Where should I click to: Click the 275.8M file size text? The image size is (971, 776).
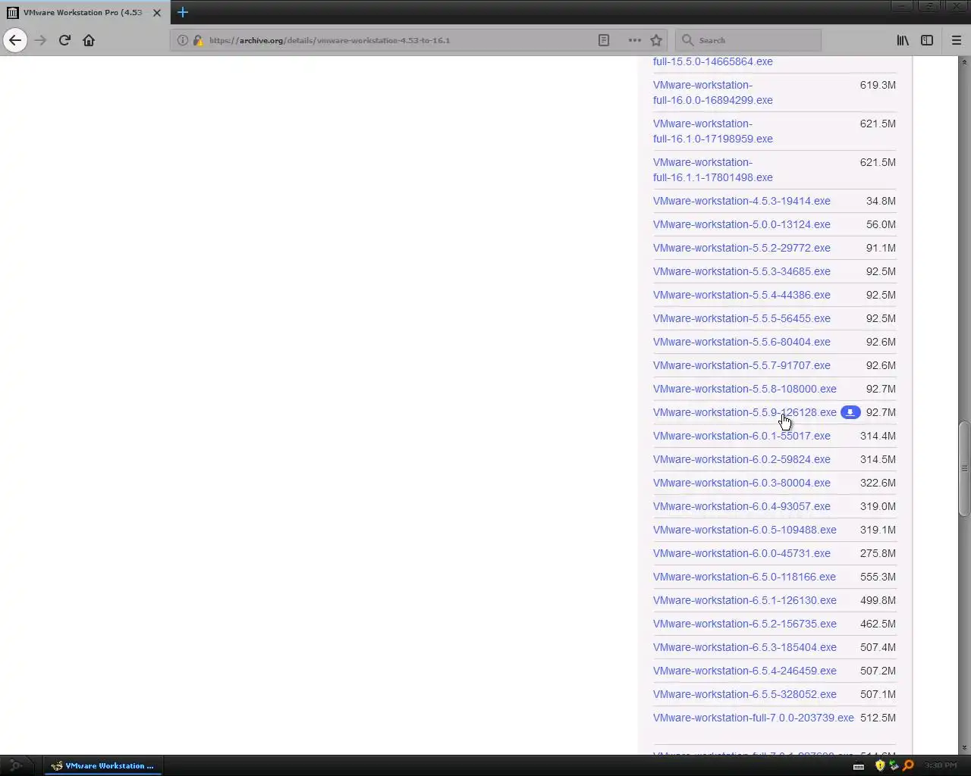(878, 553)
